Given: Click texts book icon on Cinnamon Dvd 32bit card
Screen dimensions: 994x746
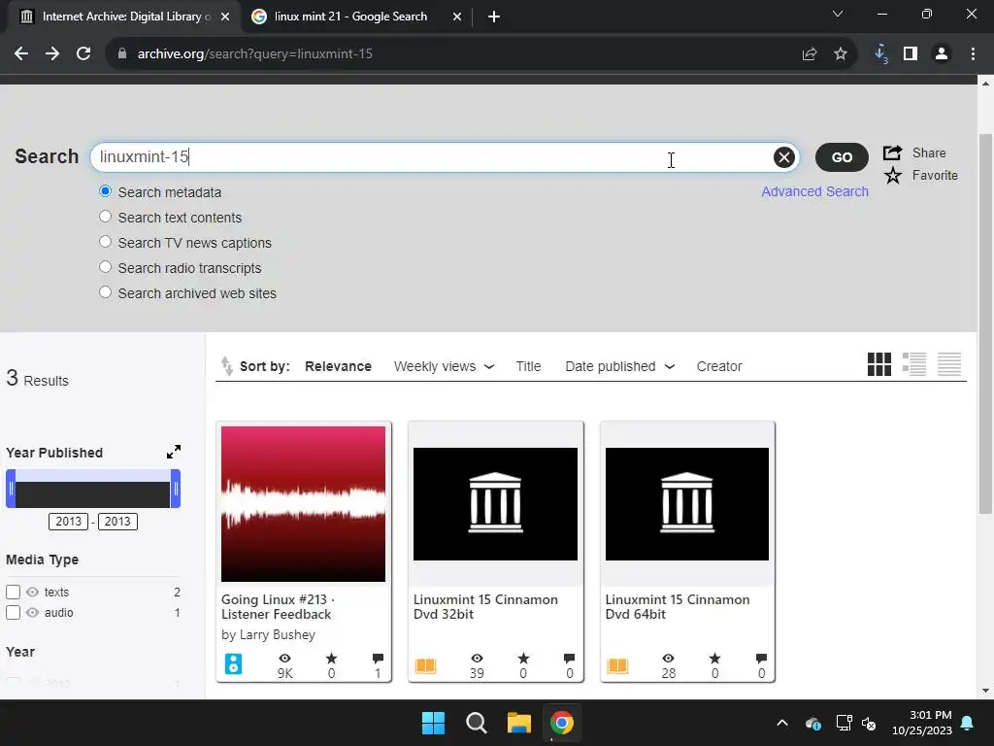Looking at the screenshot, I should 425,665.
